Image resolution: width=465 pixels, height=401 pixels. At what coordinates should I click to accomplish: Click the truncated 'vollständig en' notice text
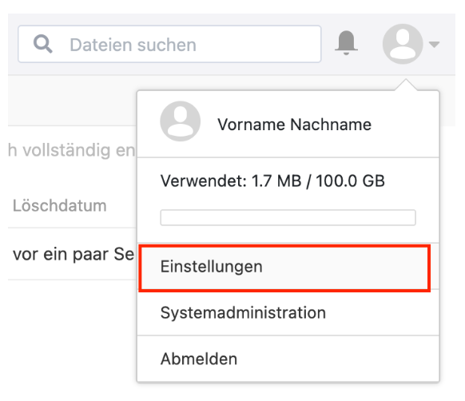point(72,150)
